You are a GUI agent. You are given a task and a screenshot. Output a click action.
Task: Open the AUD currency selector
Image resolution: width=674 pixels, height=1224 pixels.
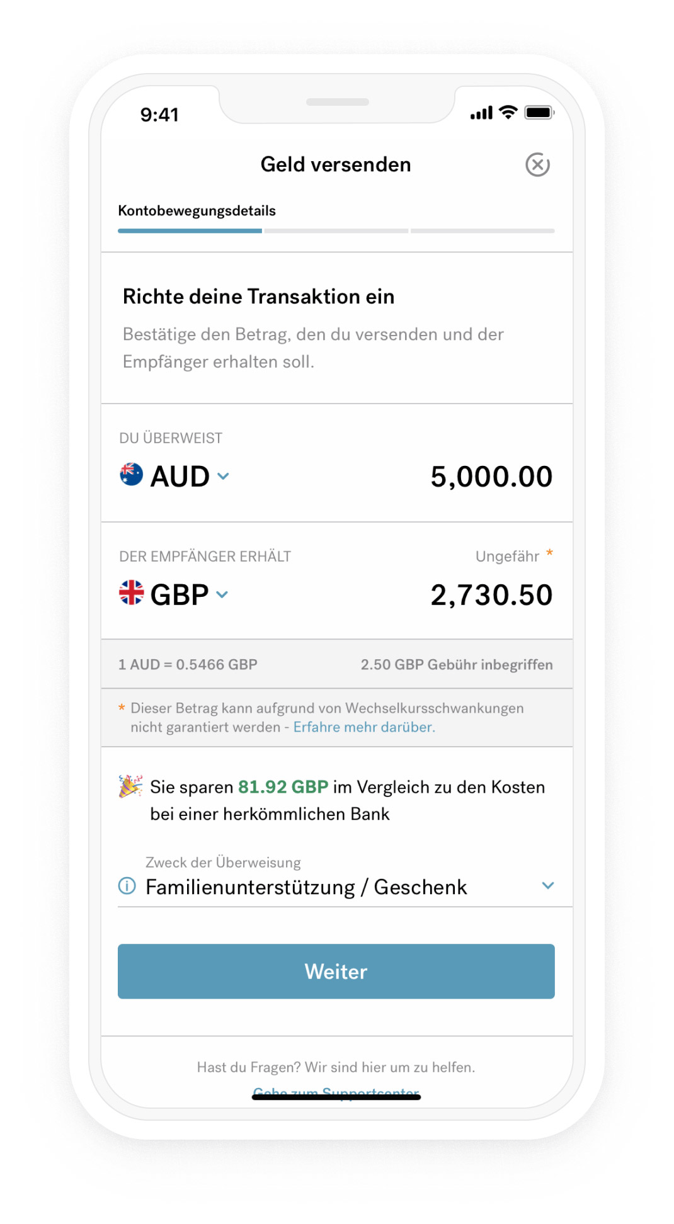point(222,478)
